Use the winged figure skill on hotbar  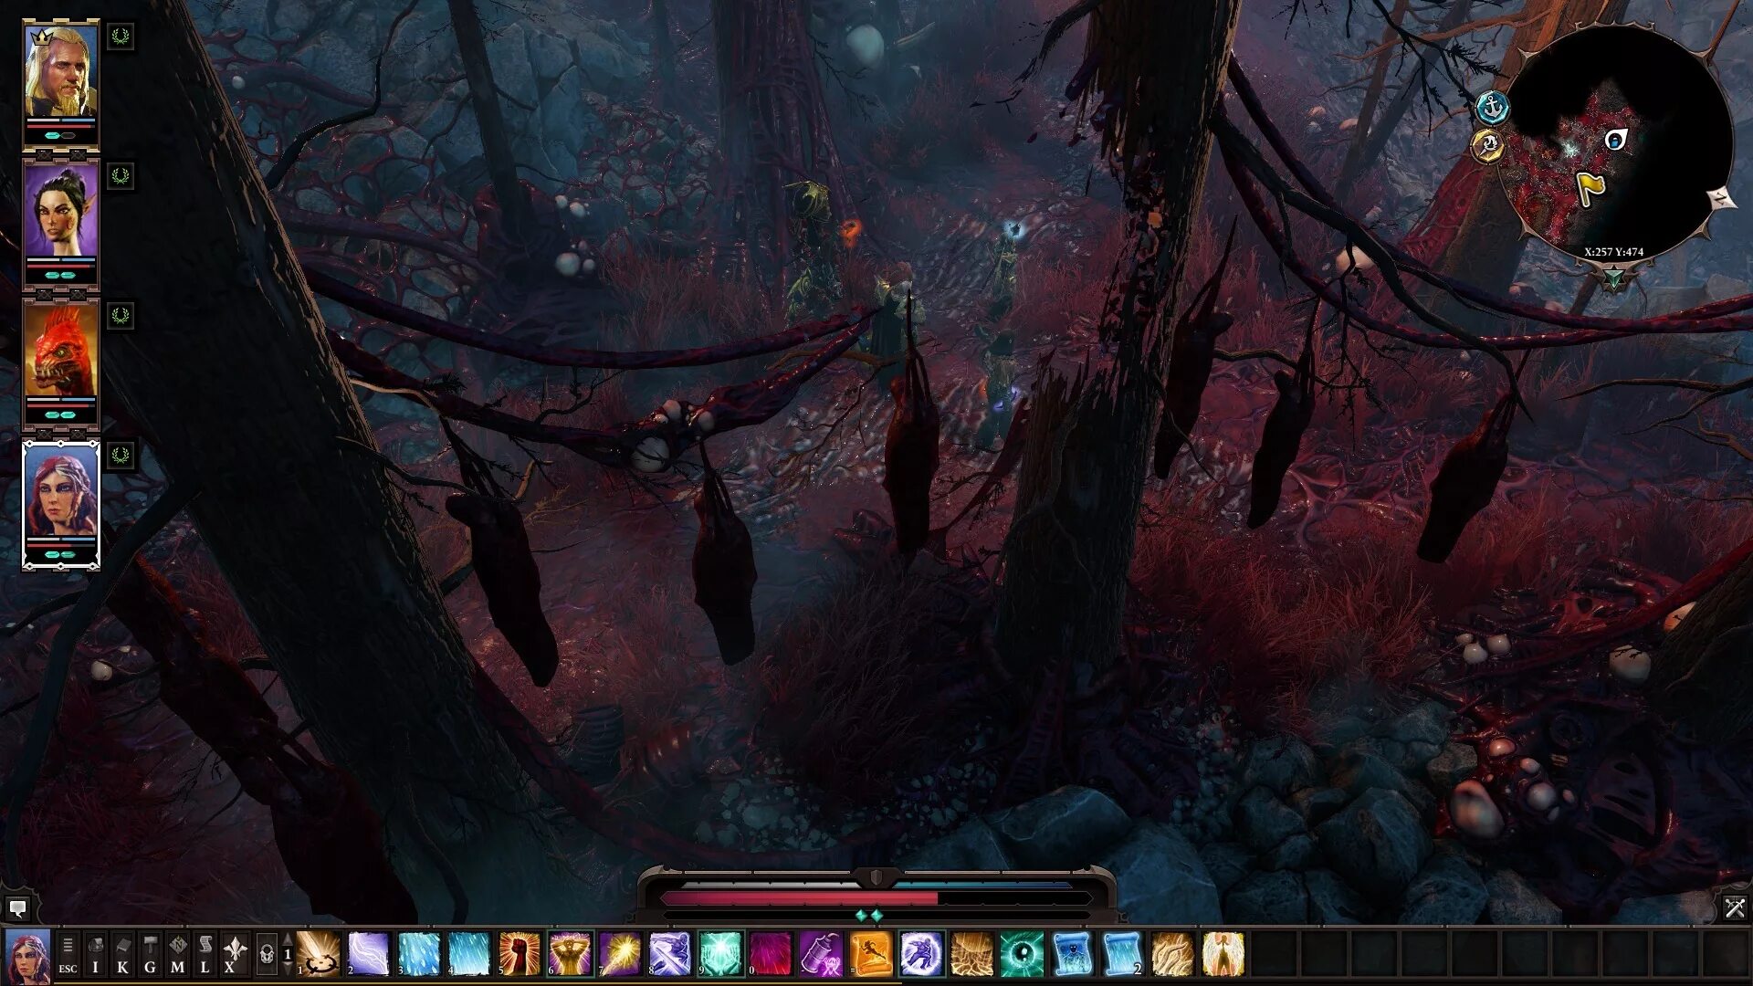click(x=1223, y=954)
